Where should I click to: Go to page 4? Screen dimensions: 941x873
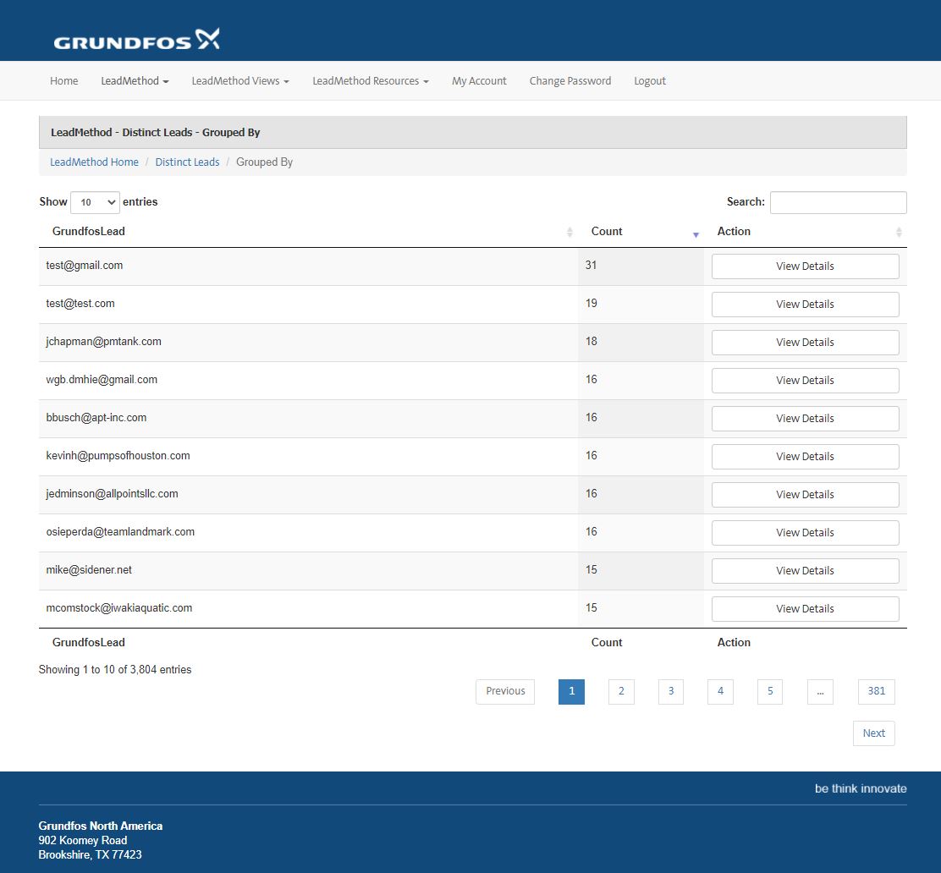pyautogui.click(x=720, y=691)
